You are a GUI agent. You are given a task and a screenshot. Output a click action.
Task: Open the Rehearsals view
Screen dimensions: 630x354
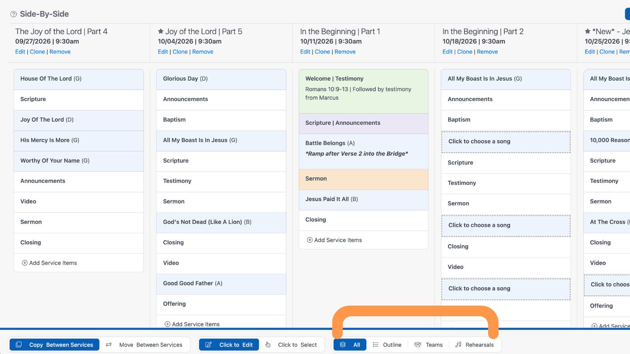474,345
